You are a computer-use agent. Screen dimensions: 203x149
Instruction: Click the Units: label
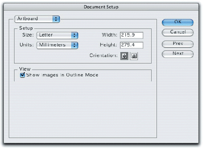(x=27, y=45)
